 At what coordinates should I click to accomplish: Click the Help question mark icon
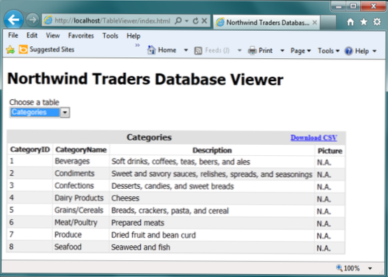click(x=349, y=51)
